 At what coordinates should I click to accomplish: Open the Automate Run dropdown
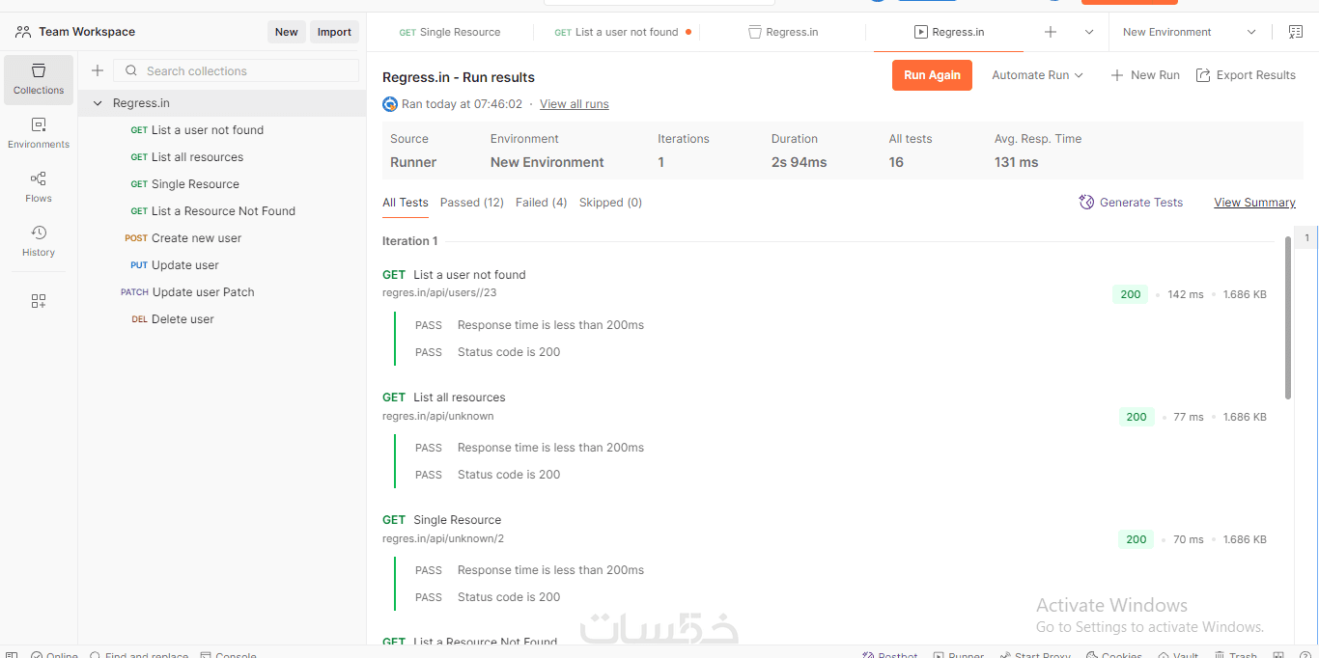[1037, 75]
